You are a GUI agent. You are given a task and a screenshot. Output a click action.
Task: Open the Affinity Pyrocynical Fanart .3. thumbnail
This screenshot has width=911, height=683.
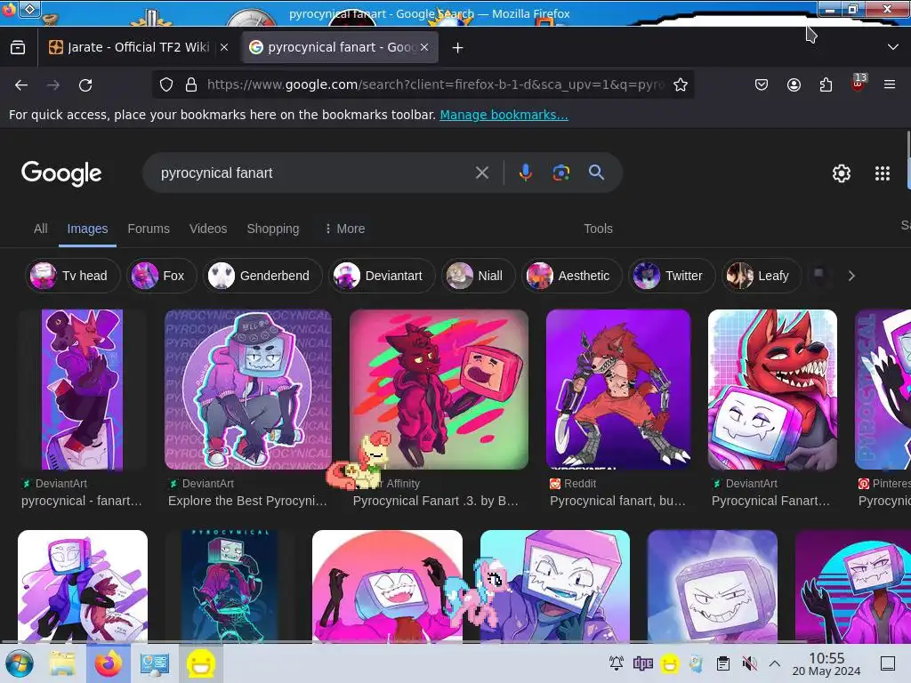(x=439, y=390)
